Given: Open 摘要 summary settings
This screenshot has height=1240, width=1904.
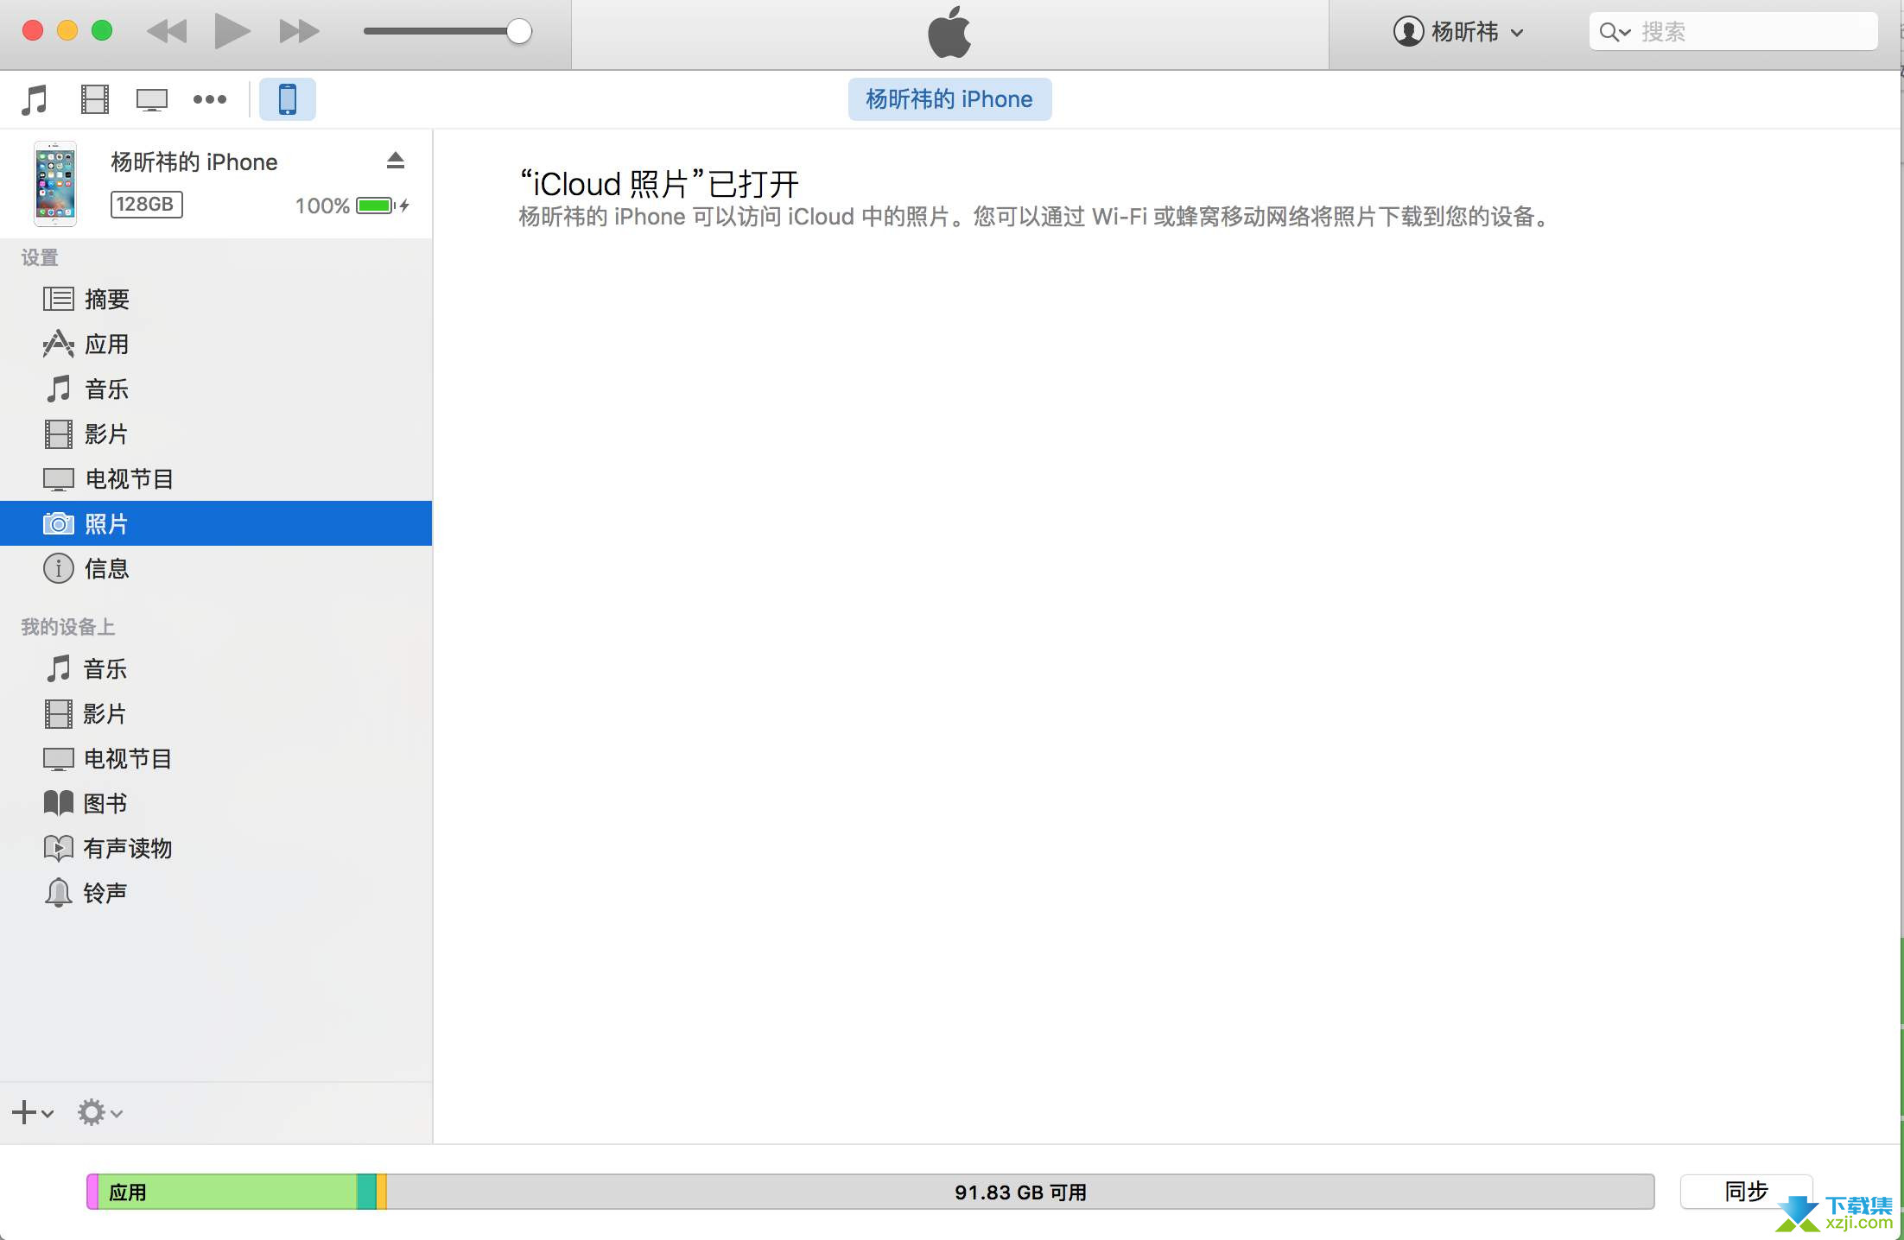Looking at the screenshot, I should (x=216, y=299).
